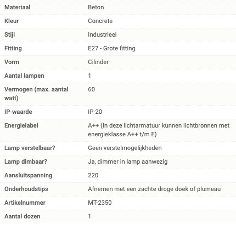The height and width of the screenshot is (225, 236).
Task: Click the Energielabel row label
Action: pyautogui.click(x=21, y=125)
